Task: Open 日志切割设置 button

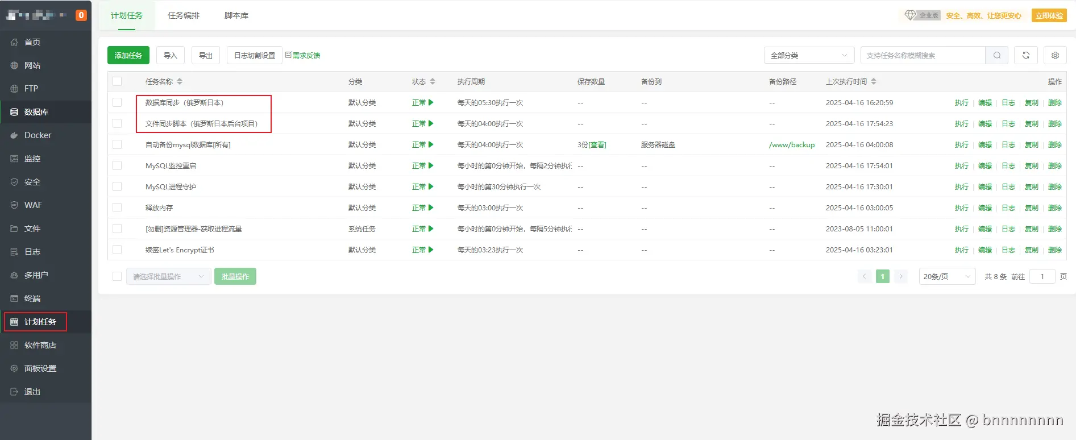Action: coord(255,55)
